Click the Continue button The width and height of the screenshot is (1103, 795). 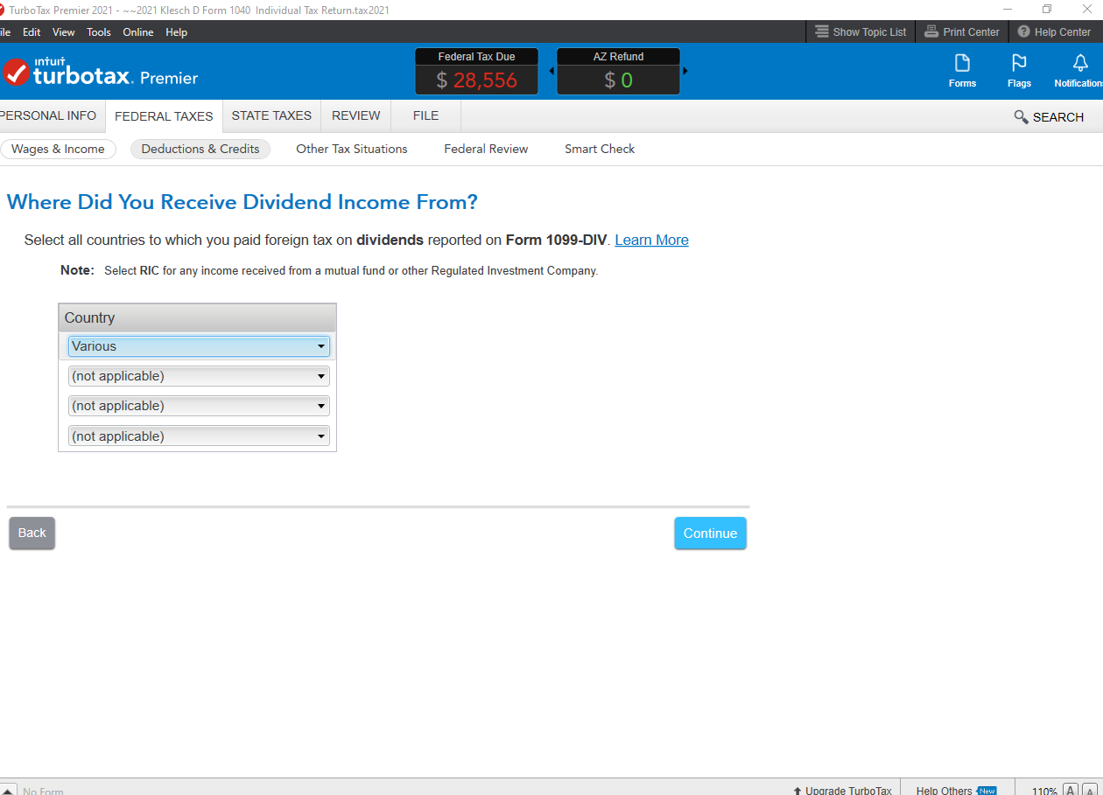pyautogui.click(x=710, y=533)
